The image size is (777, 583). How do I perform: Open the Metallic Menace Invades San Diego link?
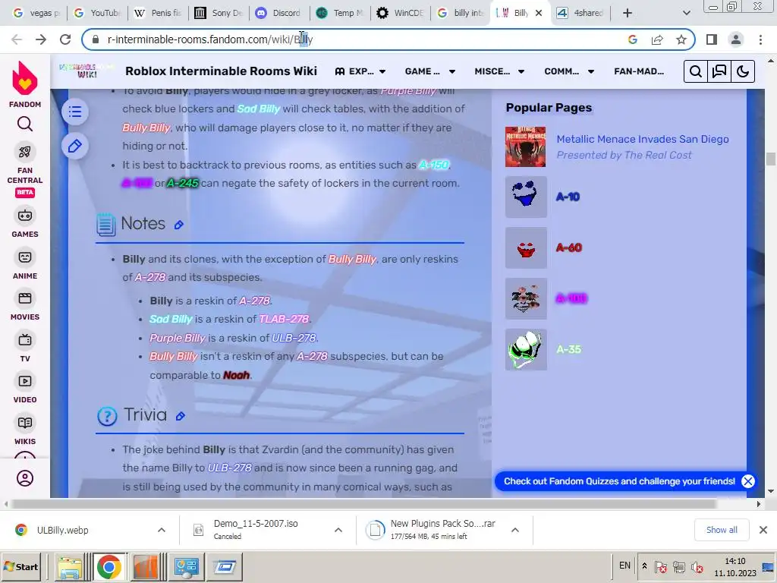pos(642,140)
